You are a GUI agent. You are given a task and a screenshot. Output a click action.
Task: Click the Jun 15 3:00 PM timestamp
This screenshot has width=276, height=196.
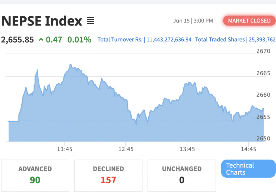pyautogui.click(x=193, y=21)
